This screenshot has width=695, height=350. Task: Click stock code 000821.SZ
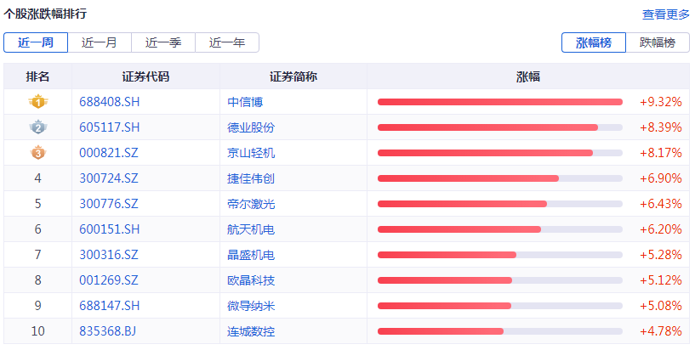[108, 153]
